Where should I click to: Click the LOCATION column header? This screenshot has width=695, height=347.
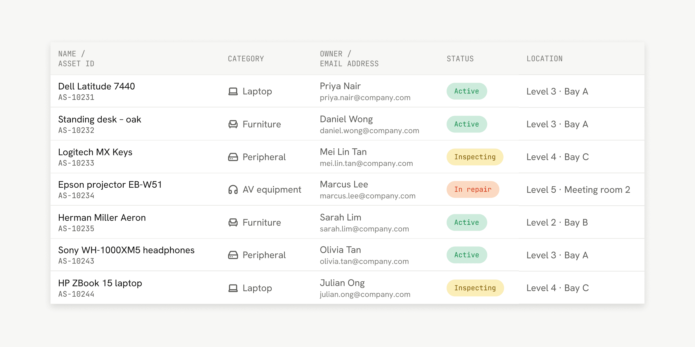pos(544,59)
